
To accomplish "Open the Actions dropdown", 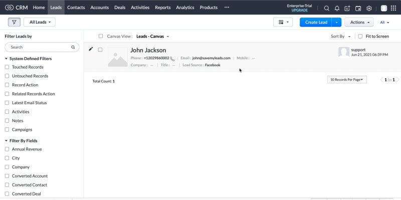I will pos(359,22).
